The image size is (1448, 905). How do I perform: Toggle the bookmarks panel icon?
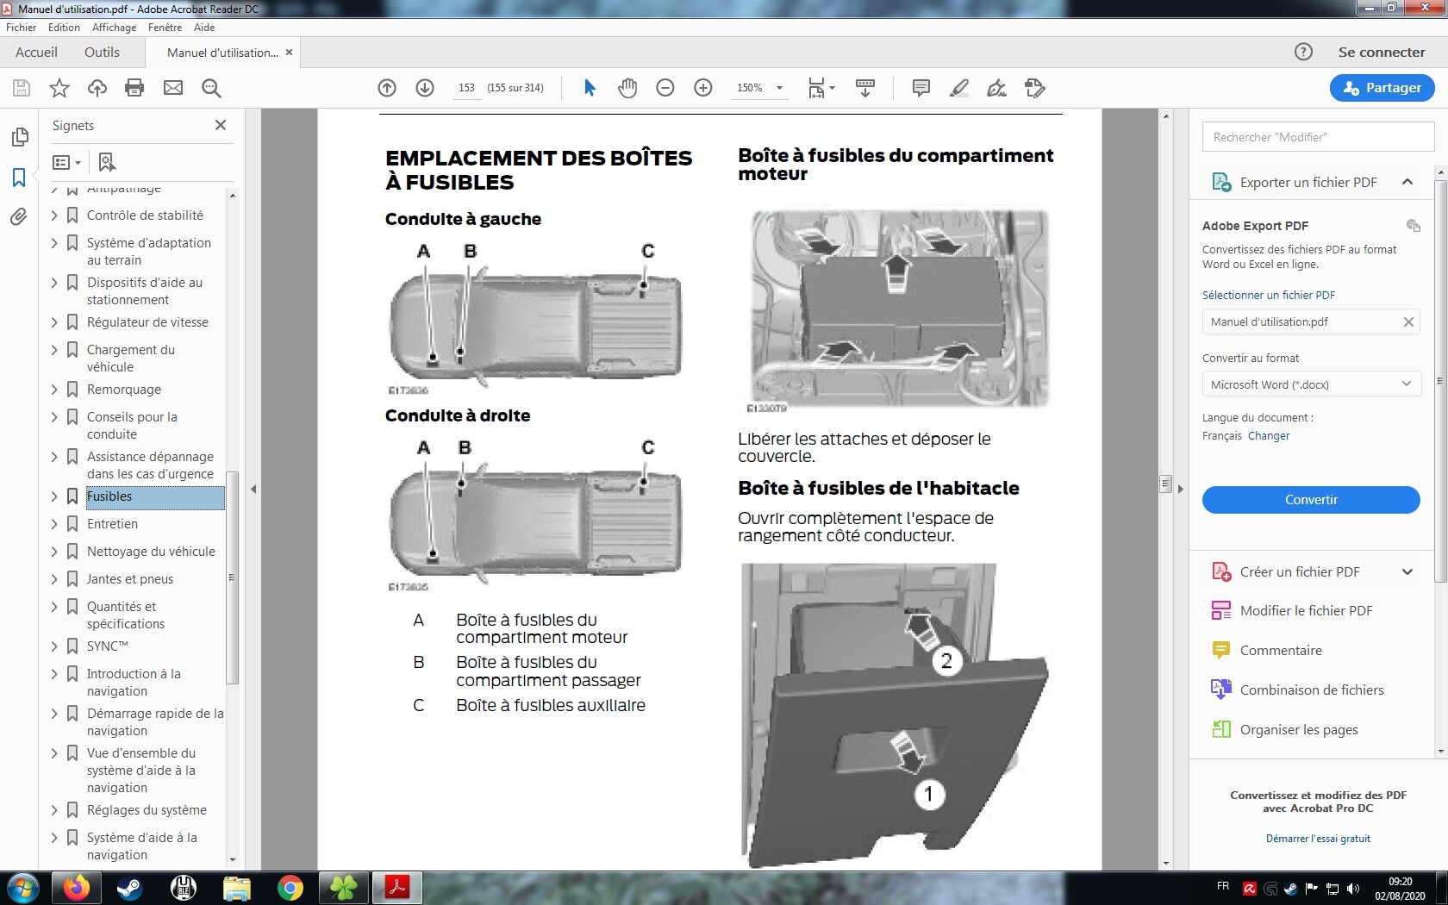[19, 178]
